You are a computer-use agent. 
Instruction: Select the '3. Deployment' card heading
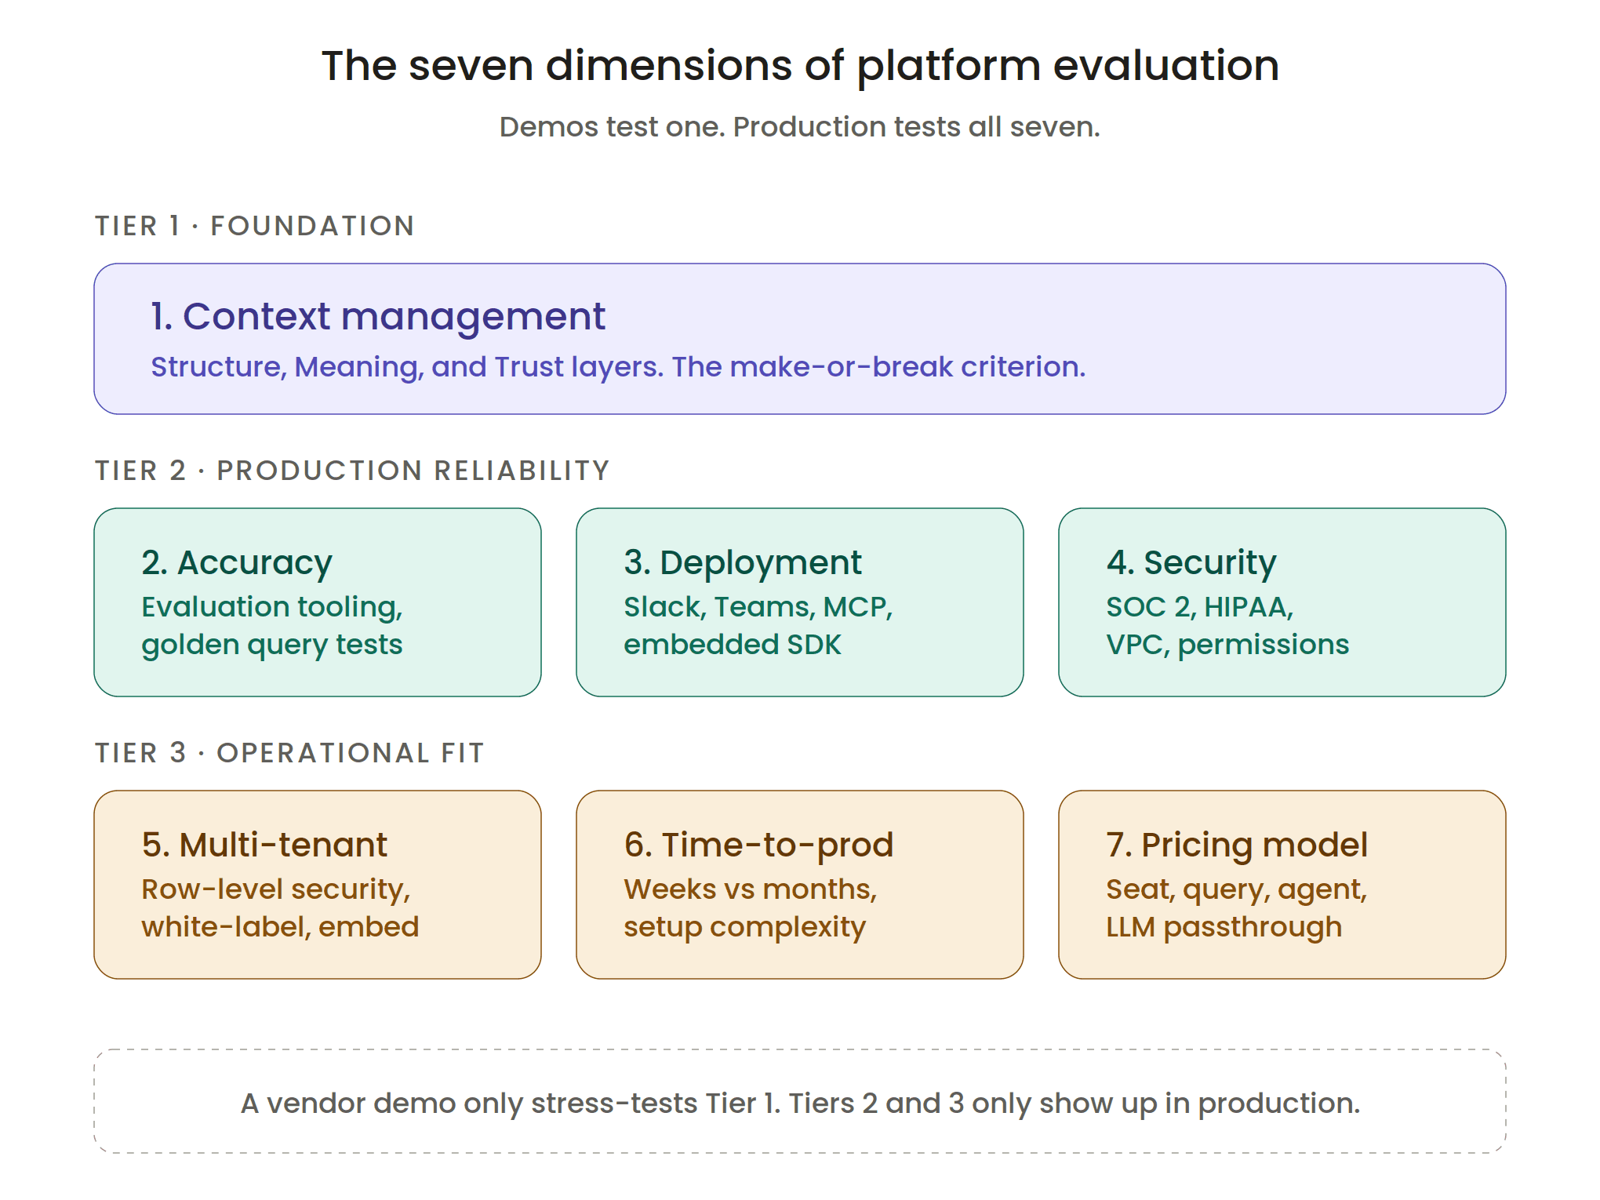click(743, 563)
